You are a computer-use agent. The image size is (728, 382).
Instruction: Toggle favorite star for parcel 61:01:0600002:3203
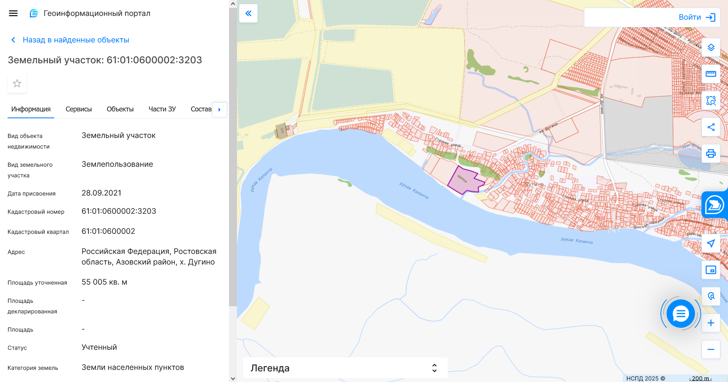(17, 83)
